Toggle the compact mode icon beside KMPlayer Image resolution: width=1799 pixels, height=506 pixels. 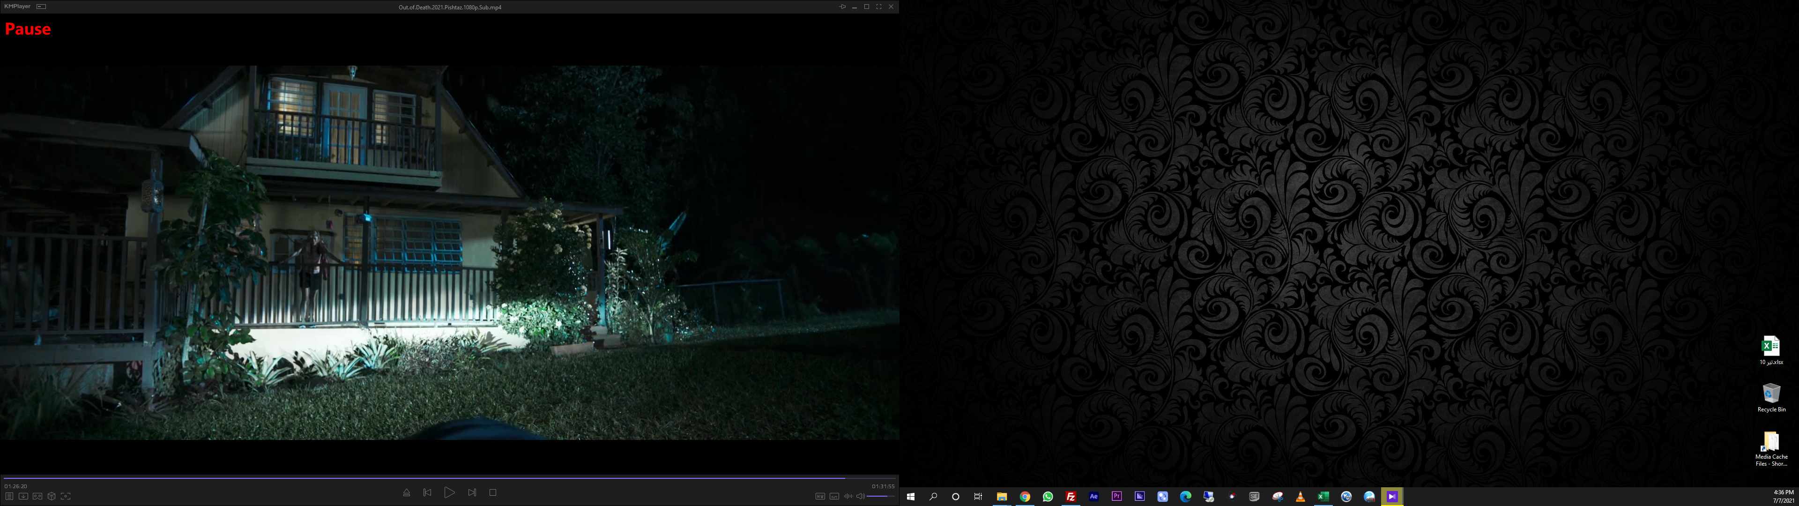pyautogui.click(x=41, y=6)
